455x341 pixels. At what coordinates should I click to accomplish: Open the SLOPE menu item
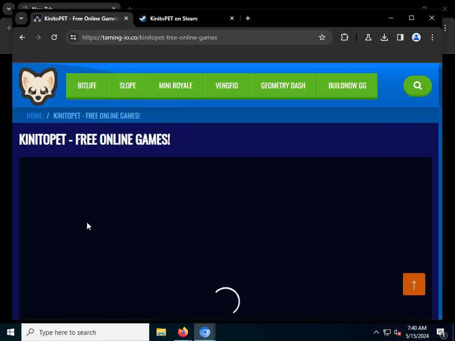(x=128, y=86)
